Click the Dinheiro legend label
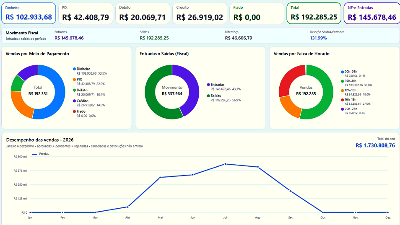 (x=83, y=69)
